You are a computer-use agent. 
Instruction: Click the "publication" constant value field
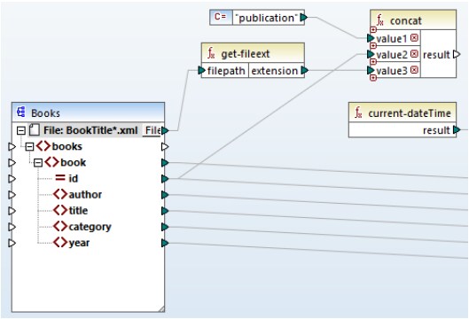(266, 18)
